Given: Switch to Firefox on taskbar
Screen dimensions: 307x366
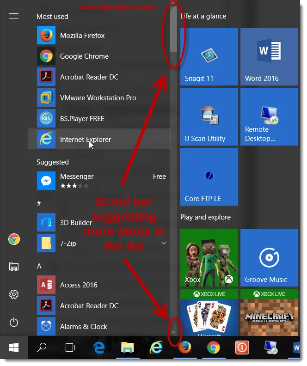Looking at the screenshot, I should point(184,348).
